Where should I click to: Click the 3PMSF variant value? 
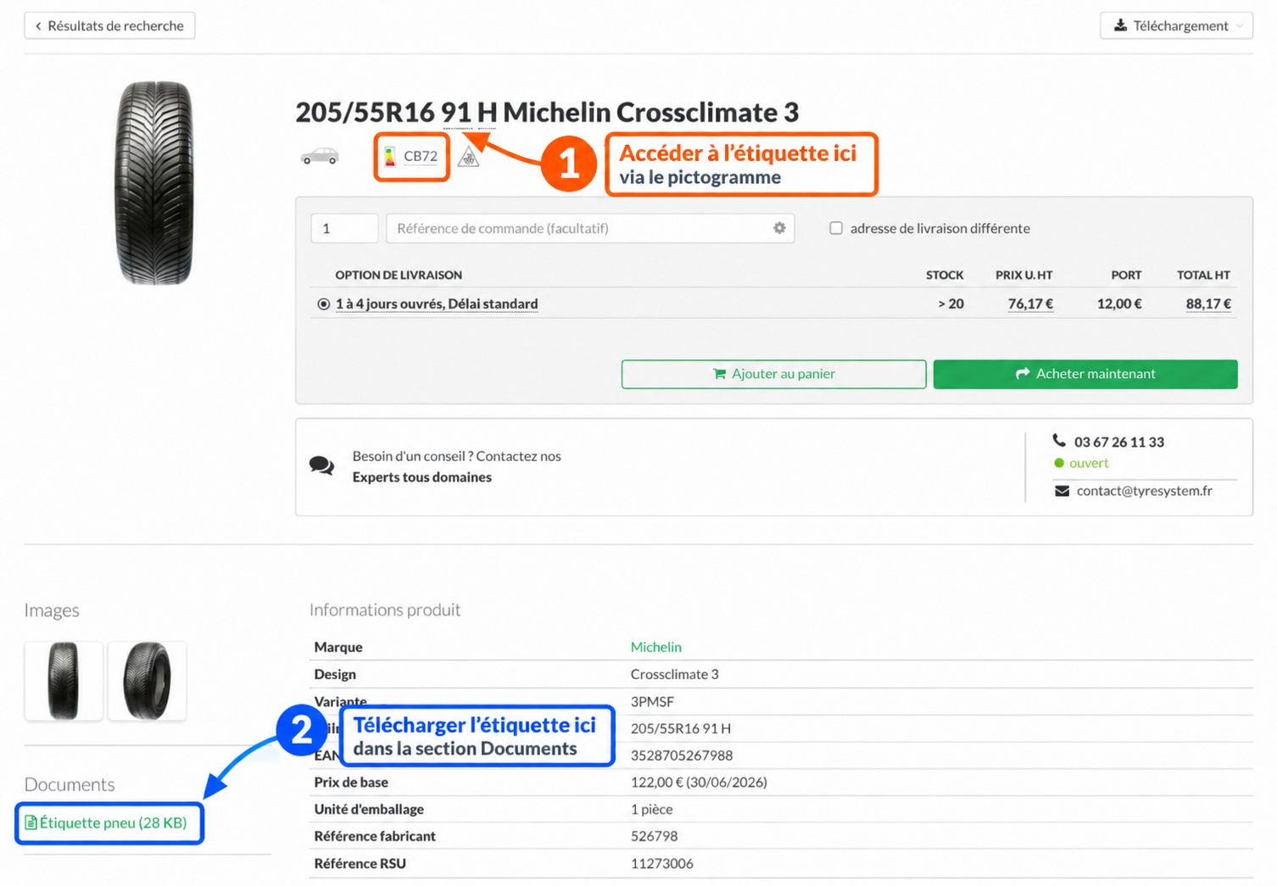tap(652, 701)
